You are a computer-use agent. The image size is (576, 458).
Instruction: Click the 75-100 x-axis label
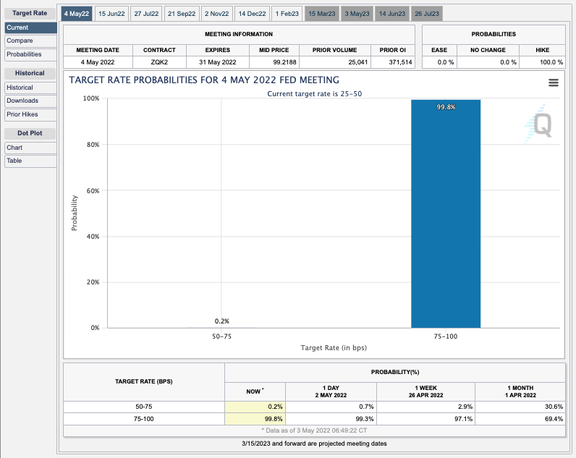(446, 336)
